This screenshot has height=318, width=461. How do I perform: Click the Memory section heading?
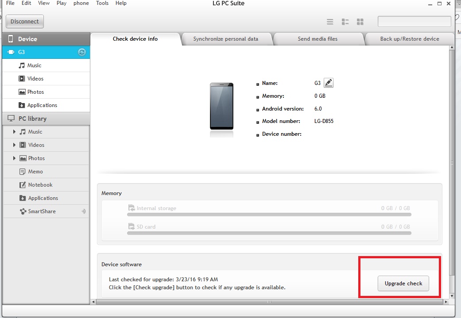point(112,193)
